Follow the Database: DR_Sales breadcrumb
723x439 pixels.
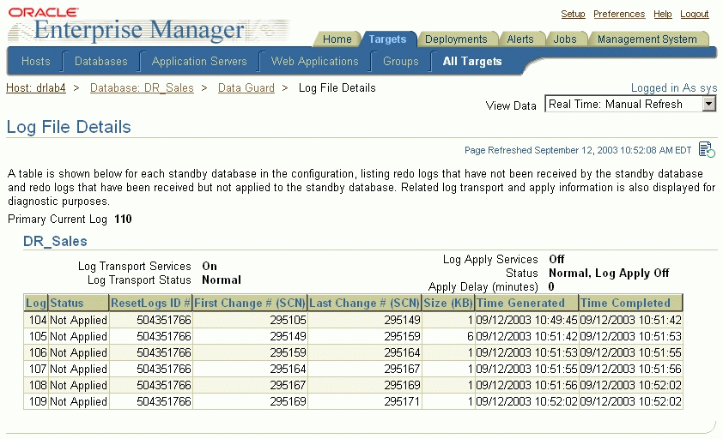[142, 88]
